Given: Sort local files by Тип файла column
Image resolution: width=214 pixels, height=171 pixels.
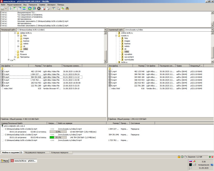Looking at the screenshot, I should (x=52, y=66).
